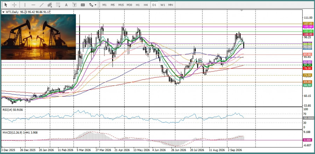315x154 pixels.
Task: Click the 4 Jun 2026 date label
Action: (159, 150)
